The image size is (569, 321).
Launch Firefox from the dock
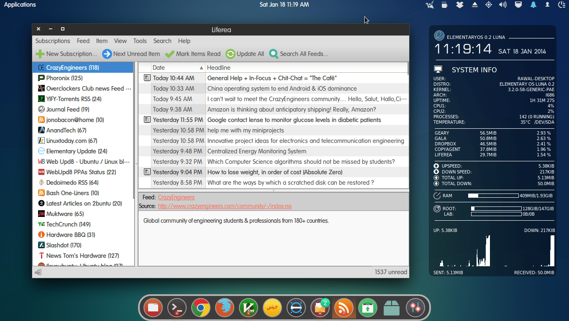click(225, 308)
